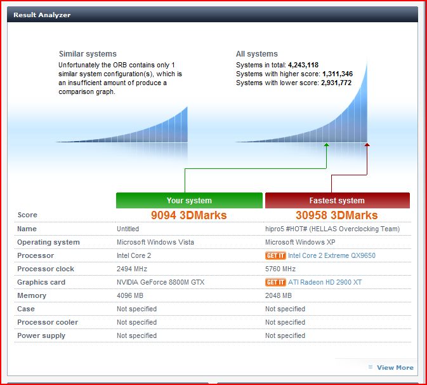Click the Similar systems distribution graph
Screen dimensions: 427x385
[122, 125]
